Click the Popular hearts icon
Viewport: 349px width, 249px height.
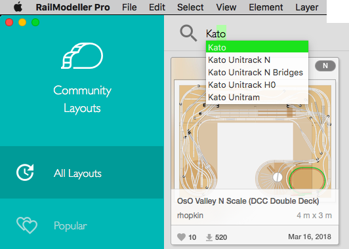coord(27,225)
